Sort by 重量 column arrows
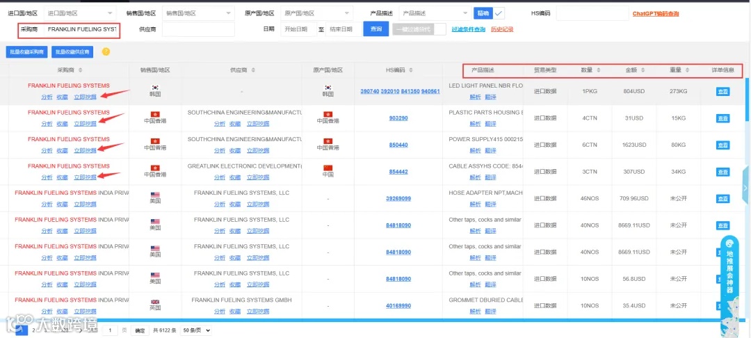751x338 pixels. tap(687, 70)
